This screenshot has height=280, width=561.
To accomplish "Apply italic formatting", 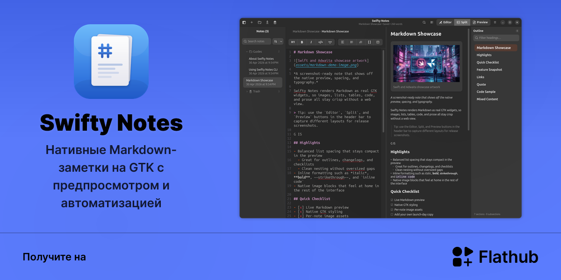I will pos(311,42).
